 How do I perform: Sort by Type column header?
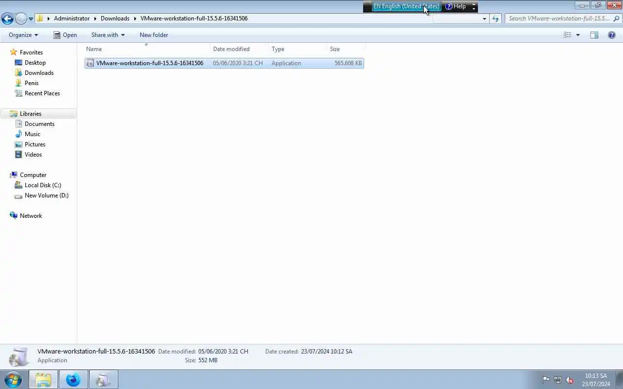(x=298, y=49)
